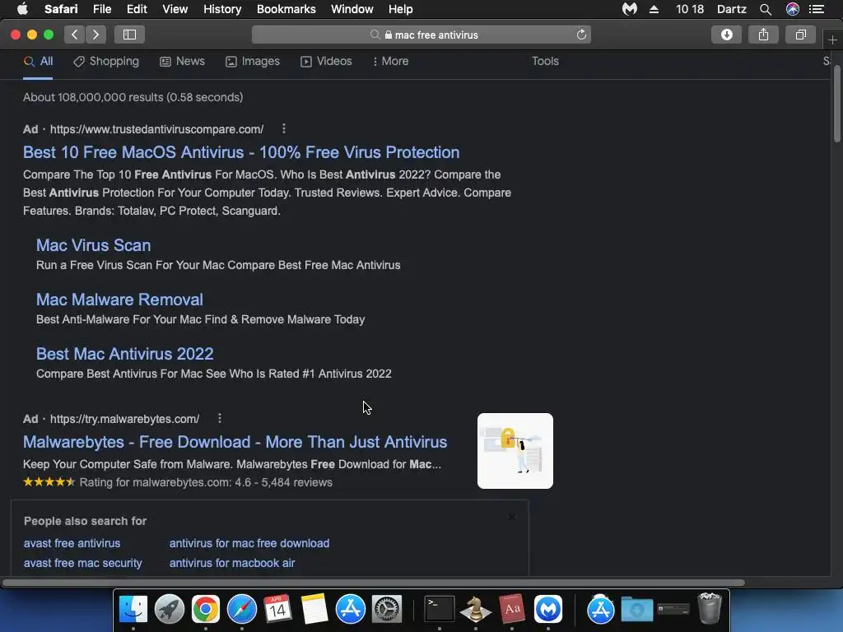Open Siri from the menu bar
This screenshot has width=843, height=632.
(x=793, y=9)
